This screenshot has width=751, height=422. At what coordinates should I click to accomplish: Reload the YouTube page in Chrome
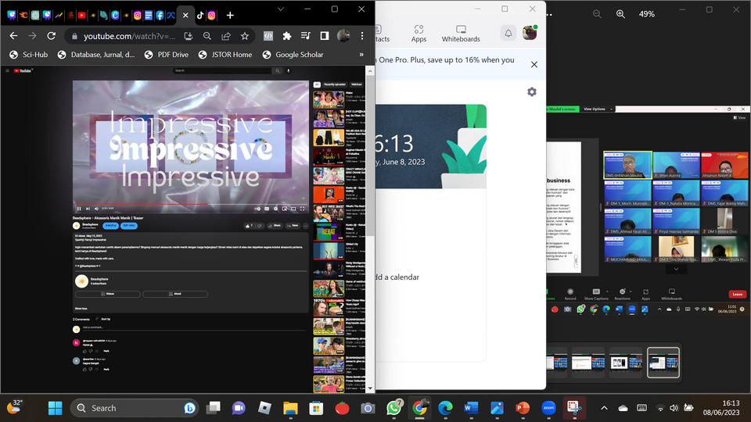[x=52, y=36]
